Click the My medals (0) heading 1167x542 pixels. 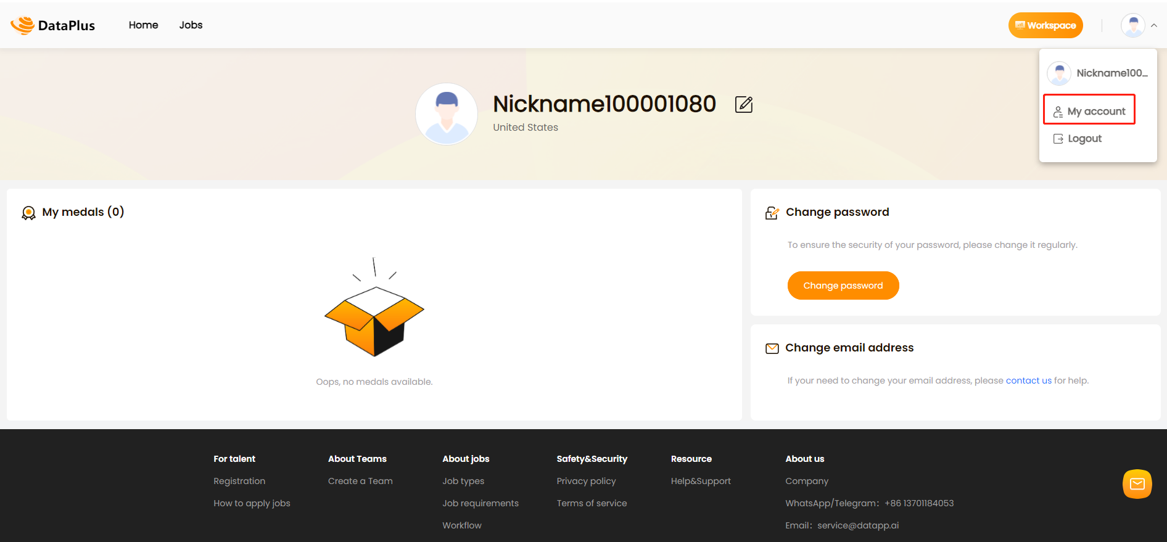tap(83, 212)
